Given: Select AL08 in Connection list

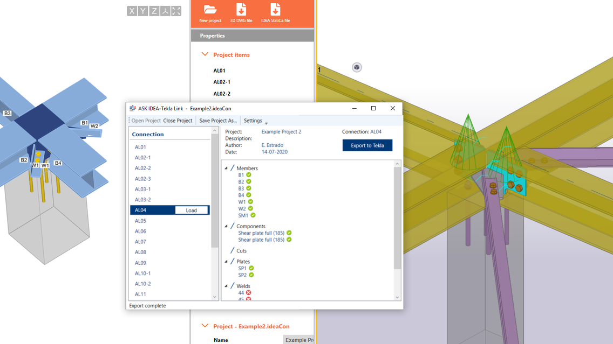Looking at the screenshot, I should coord(140,252).
